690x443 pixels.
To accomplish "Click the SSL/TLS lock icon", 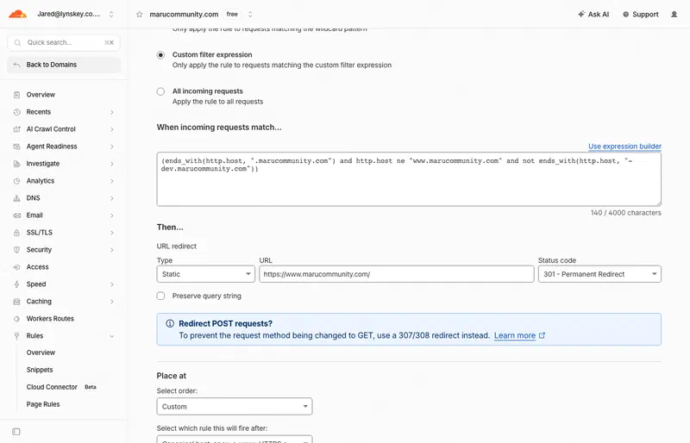I will [16, 233].
